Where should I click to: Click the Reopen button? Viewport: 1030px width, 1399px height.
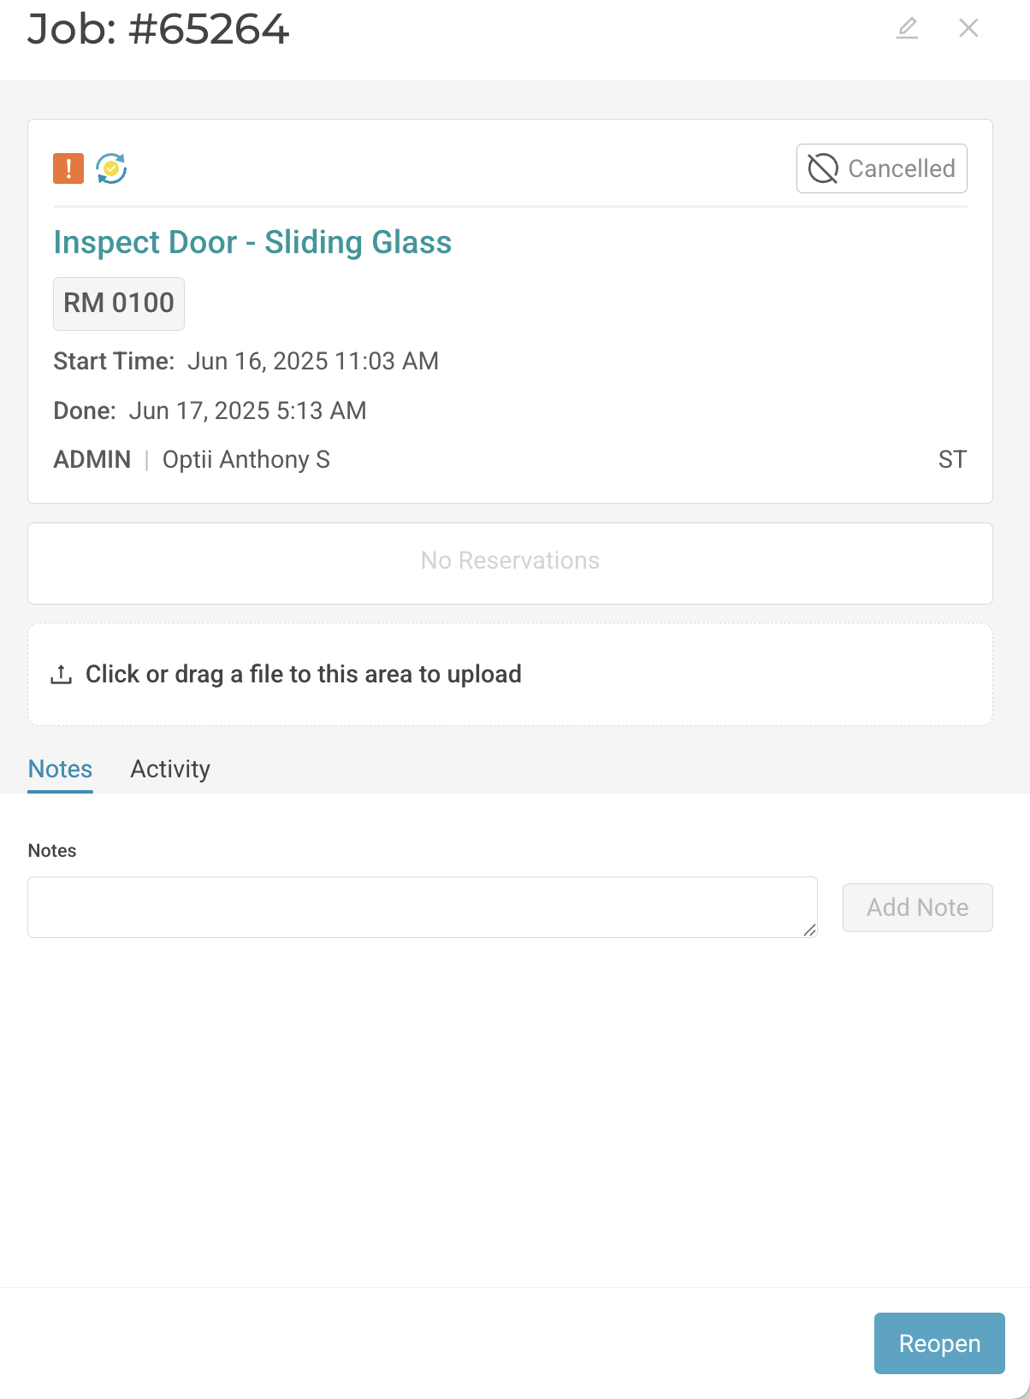938,1343
